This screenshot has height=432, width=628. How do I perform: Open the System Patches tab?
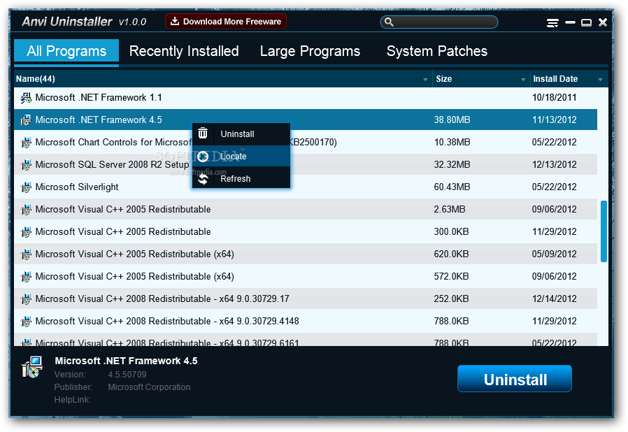point(437,51)
